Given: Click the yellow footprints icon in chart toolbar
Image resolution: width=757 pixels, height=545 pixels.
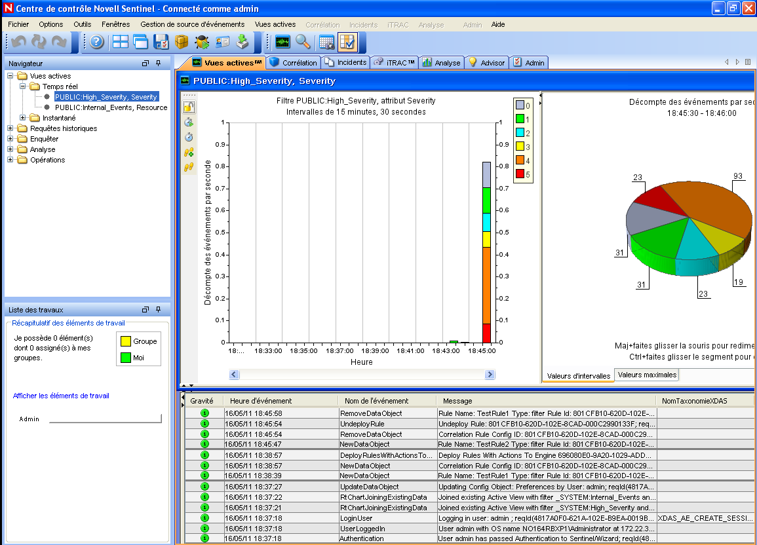Looking at the screenshot, I should click(189, 167).
